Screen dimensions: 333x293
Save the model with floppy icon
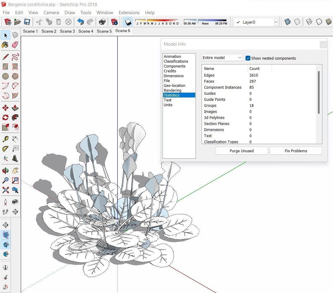27,22
